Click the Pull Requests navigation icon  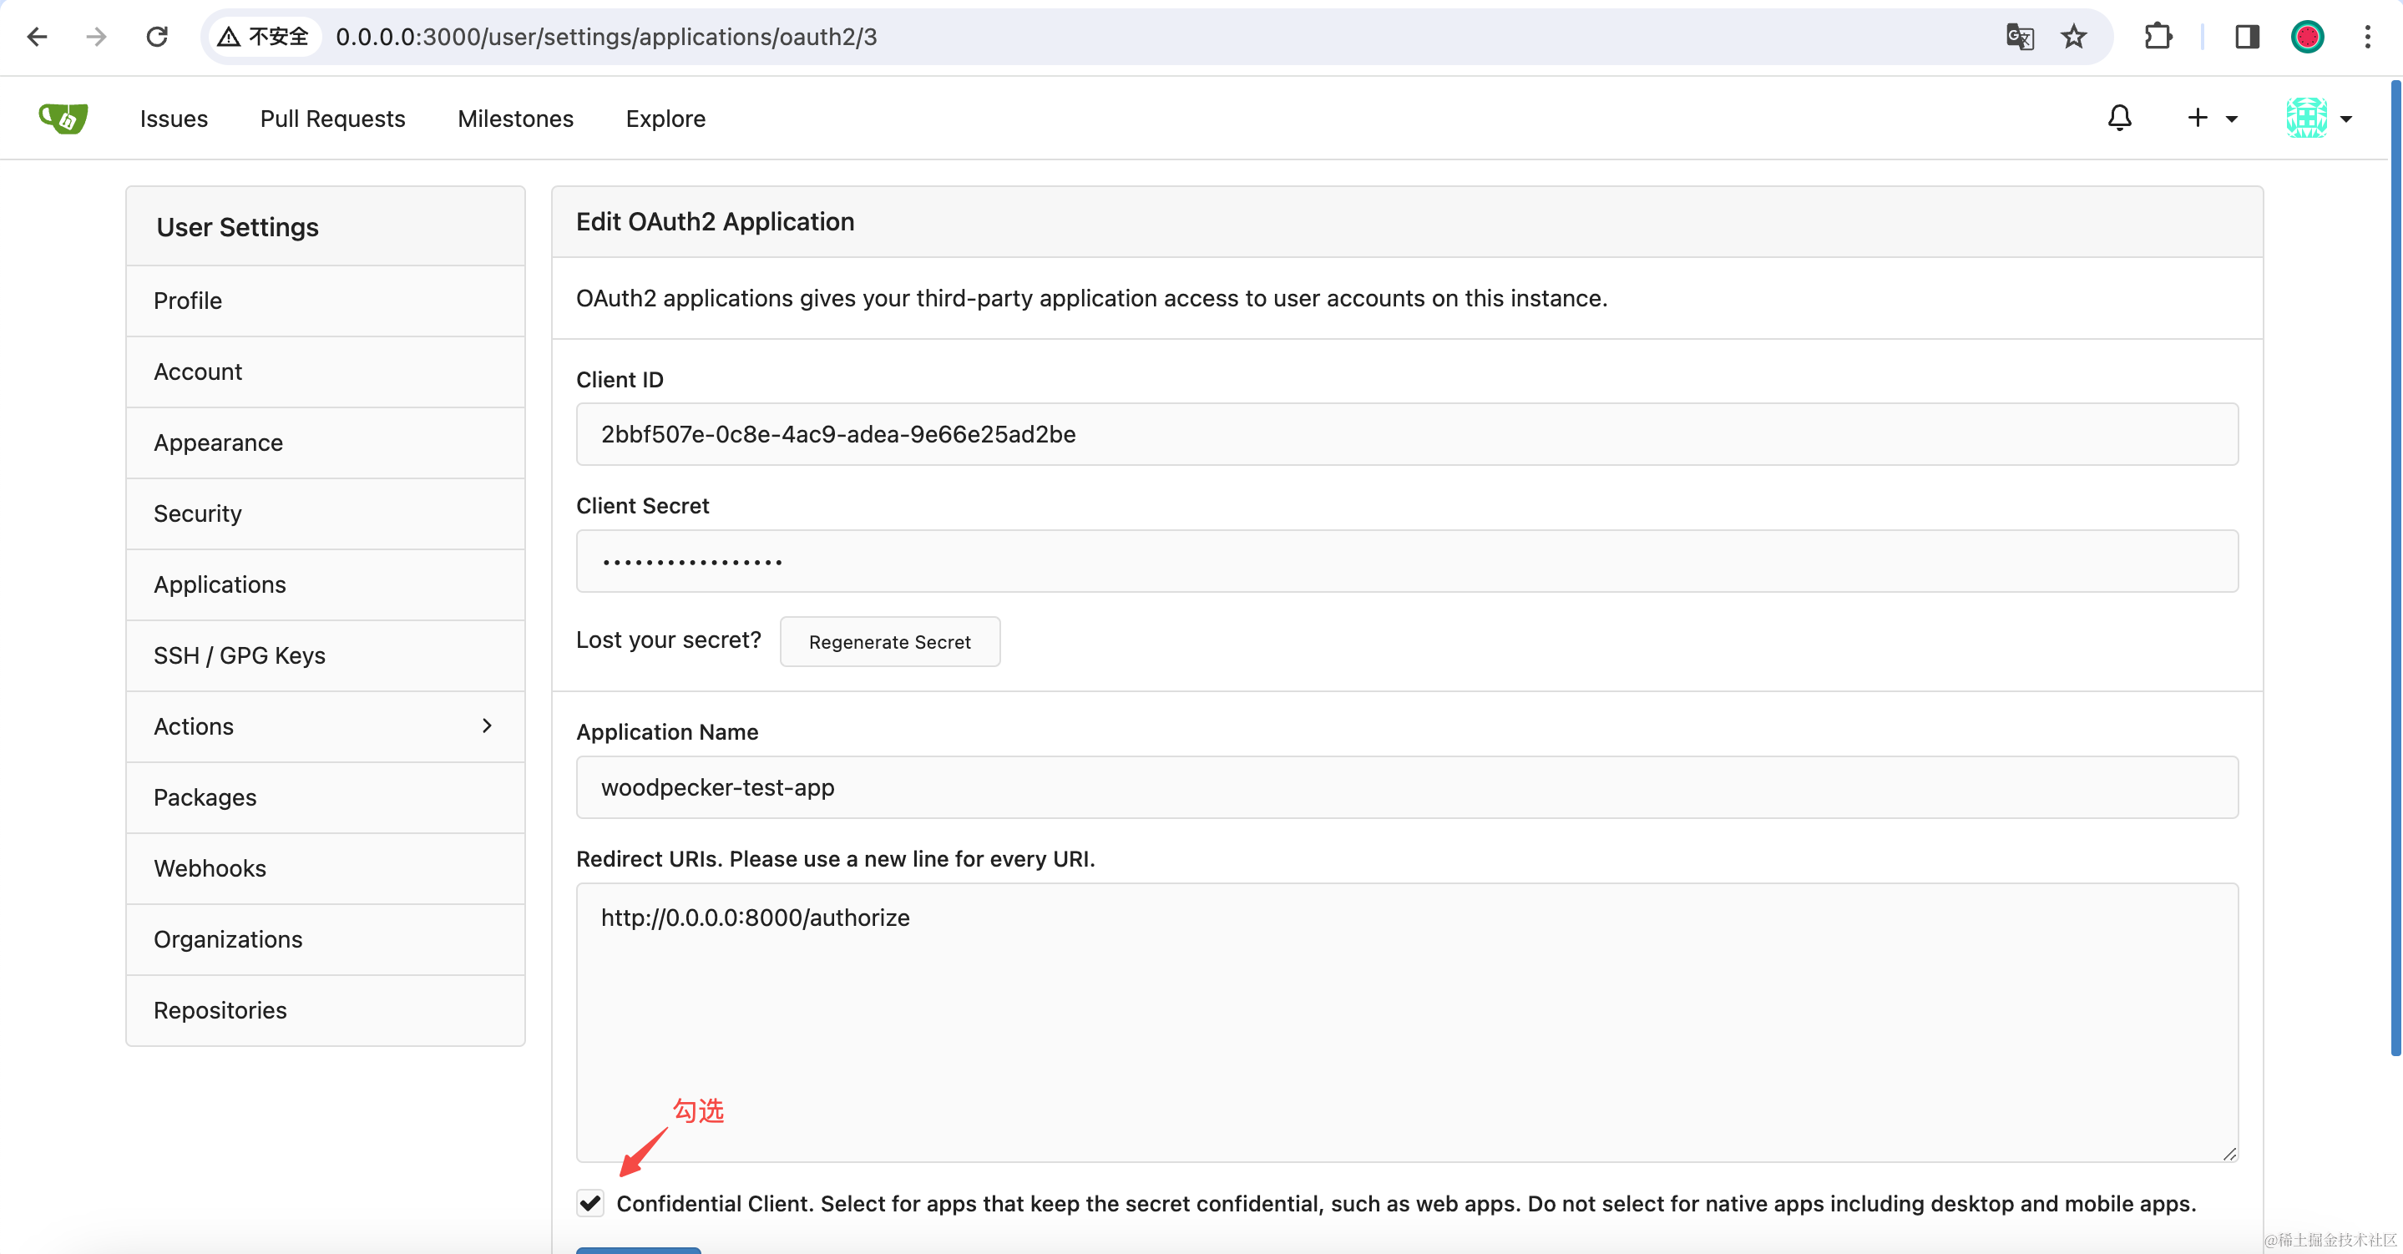click(332, 118)
